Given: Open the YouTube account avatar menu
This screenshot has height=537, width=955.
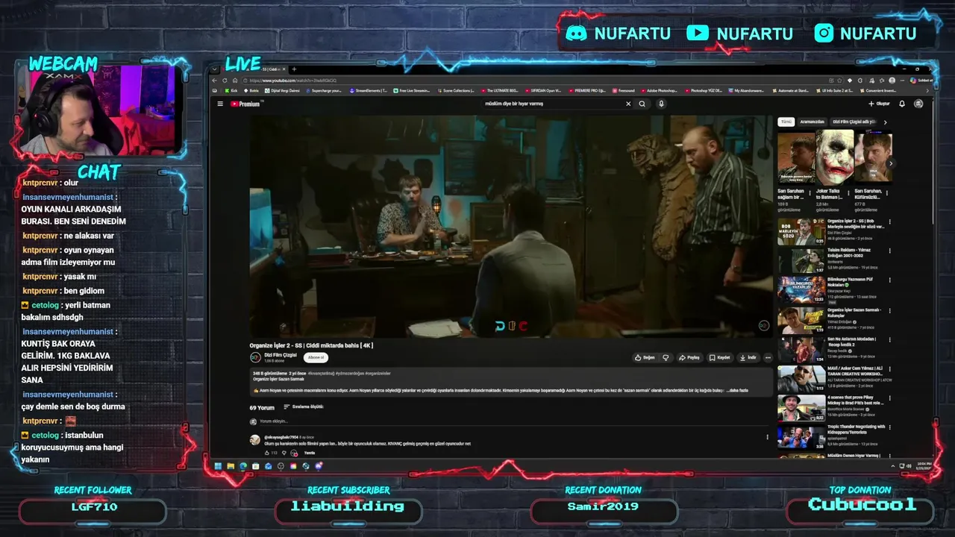Looking at the screenshot, I should [918, 104].
